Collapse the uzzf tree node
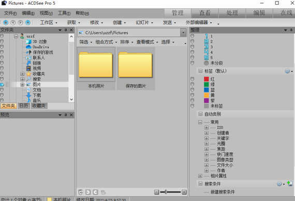The width and height of the screenshot is (295, 201). (x=16, y=36)
